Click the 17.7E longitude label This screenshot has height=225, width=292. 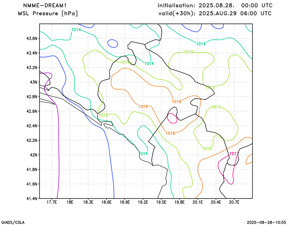point(51,202)
